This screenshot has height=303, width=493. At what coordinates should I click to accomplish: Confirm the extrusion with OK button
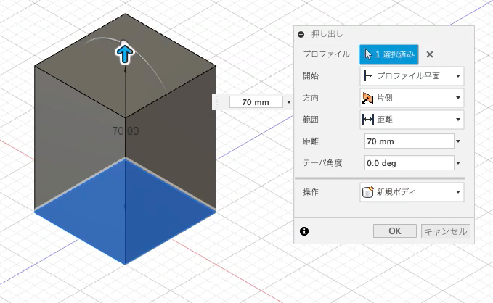click(x=395, y=231)
